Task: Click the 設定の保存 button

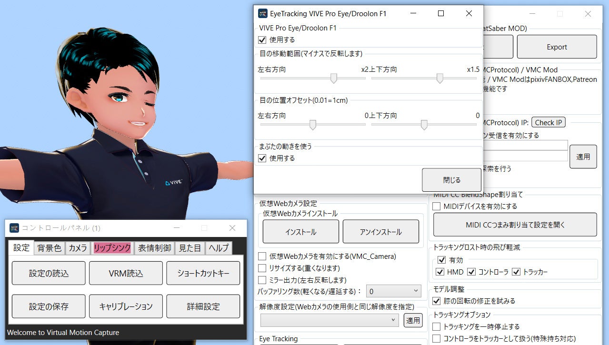Action: (x=49, y=306)
